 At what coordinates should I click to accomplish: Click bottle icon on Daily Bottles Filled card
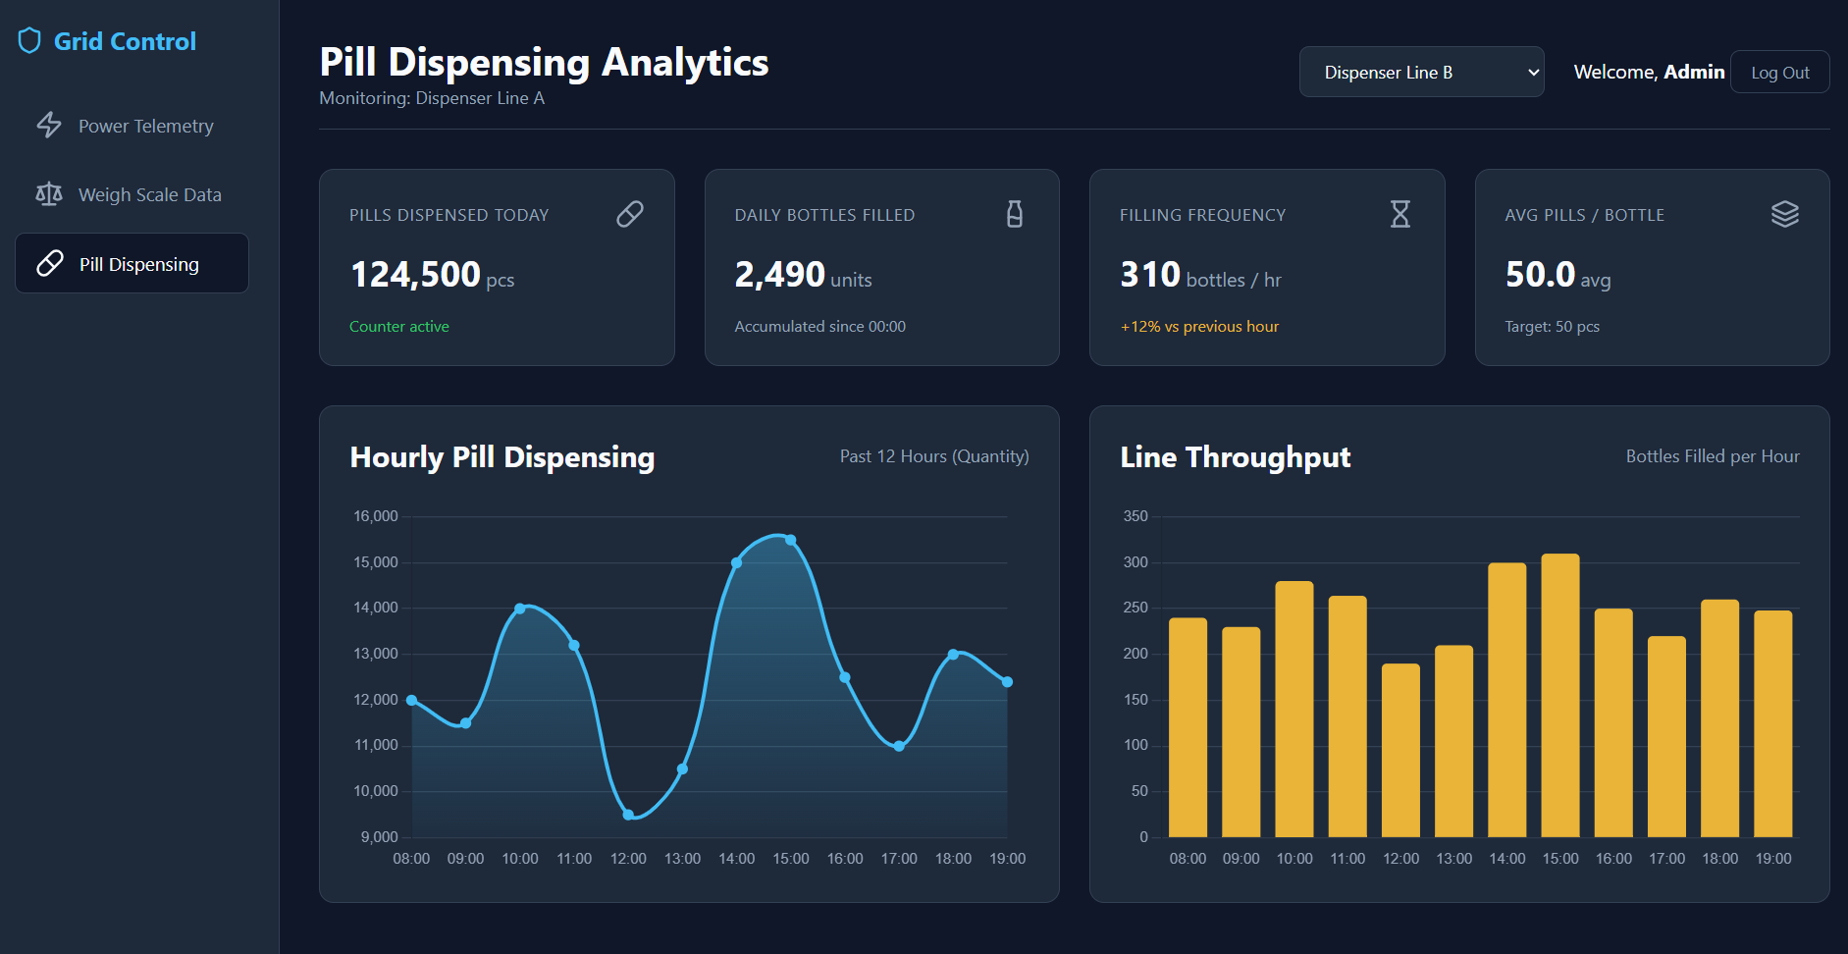click(1015, 214)
